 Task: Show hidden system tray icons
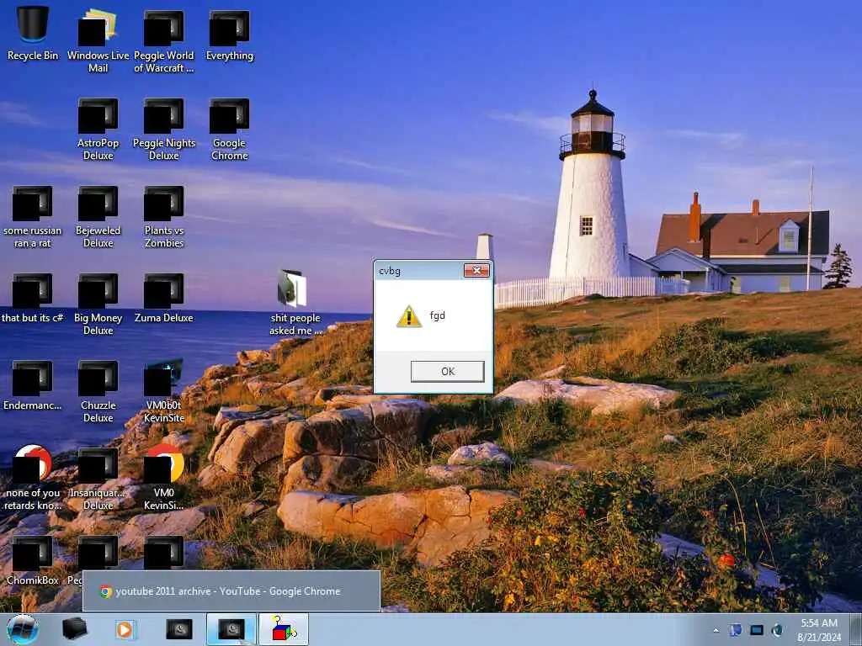pos(716,631)
